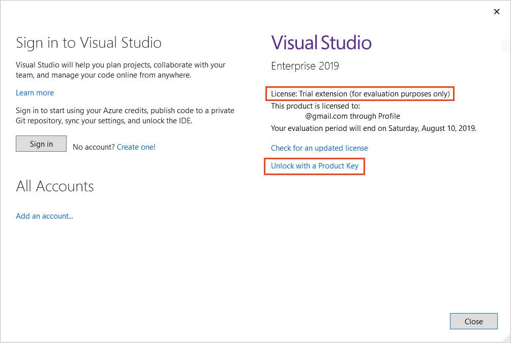This screenshot has height=343, width=511.
Task: Click the 'No account?' label
Action: point(94,147)
